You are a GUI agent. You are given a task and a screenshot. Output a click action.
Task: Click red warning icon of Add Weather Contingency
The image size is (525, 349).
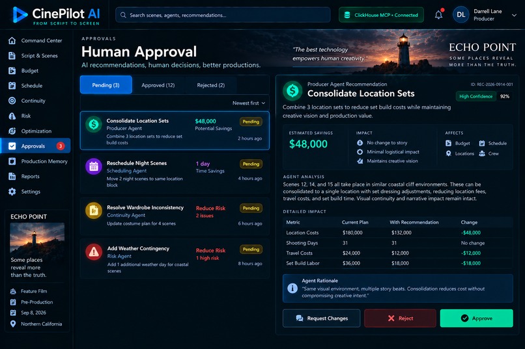[x=94, y=252]
